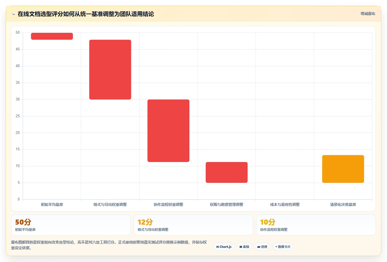Screen dimensions: 387x262
Task: Click y-axis tick value 0
Action: [19, 199]
